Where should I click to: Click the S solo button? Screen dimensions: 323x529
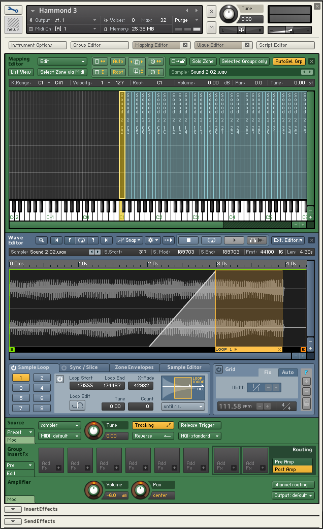211,11
